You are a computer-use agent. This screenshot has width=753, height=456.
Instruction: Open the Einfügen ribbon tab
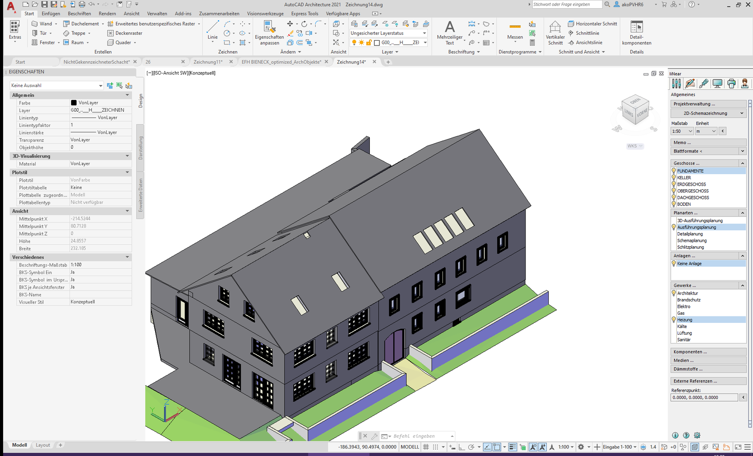click(x=51, y=14)
